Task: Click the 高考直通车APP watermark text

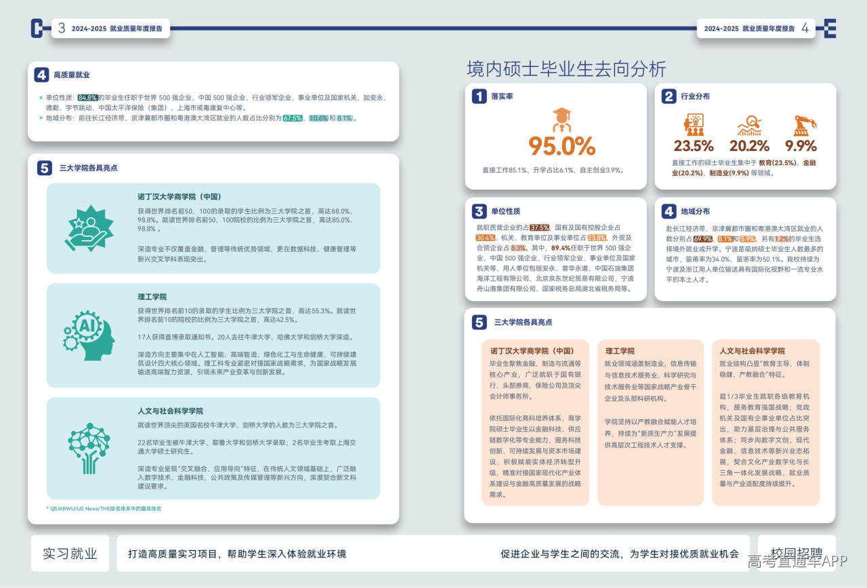Action: tap(797, 562)
